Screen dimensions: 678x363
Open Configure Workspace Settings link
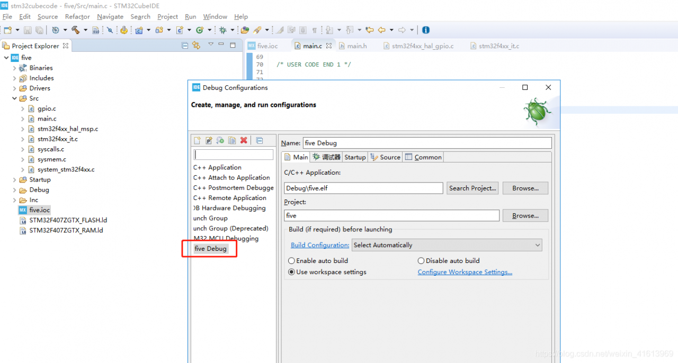pos(465,272)
